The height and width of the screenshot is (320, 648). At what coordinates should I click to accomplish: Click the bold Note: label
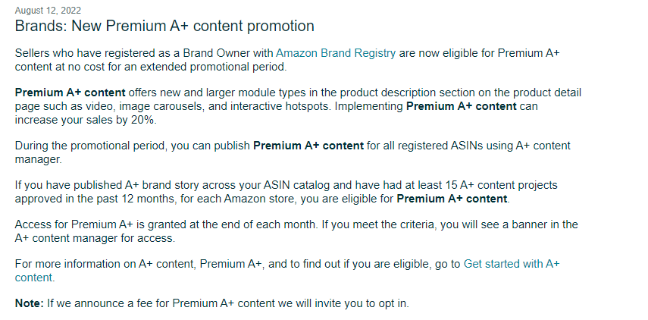pos(30,303)
